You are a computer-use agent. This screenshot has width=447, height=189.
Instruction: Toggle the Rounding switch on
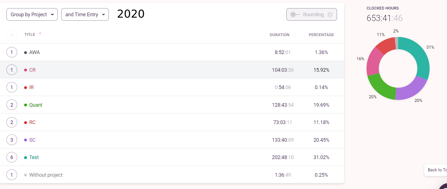point(295,15)
